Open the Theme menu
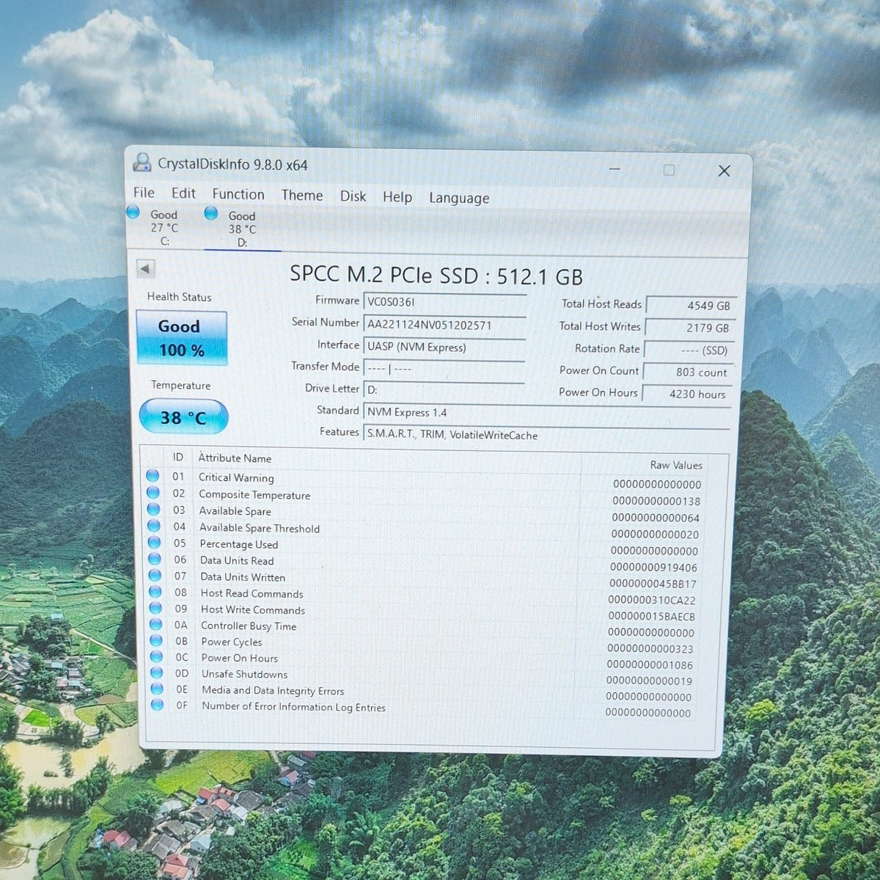Image resolution: width=880 pixels, height=880 pixels. point(302,195)
